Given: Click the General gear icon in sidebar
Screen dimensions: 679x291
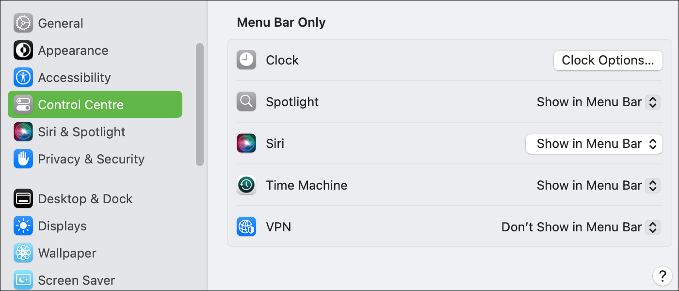Looking at the screenshot, I should pos(23,23).
